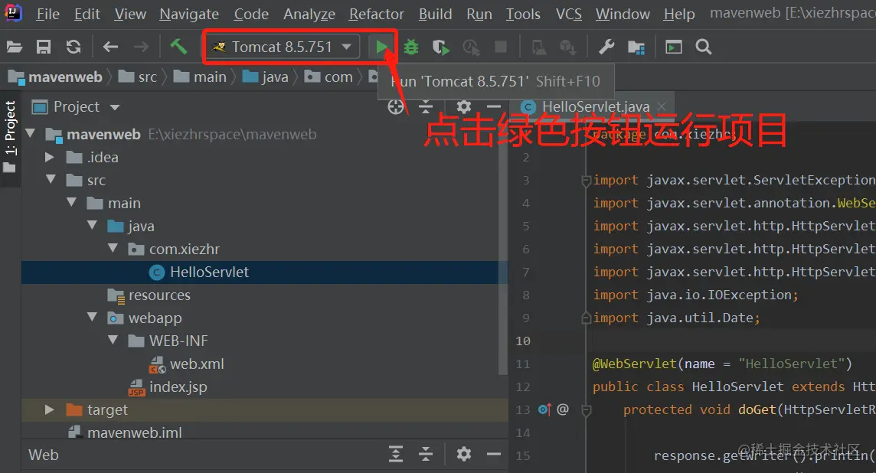Open Project panel gear options

tap(464, 106)
